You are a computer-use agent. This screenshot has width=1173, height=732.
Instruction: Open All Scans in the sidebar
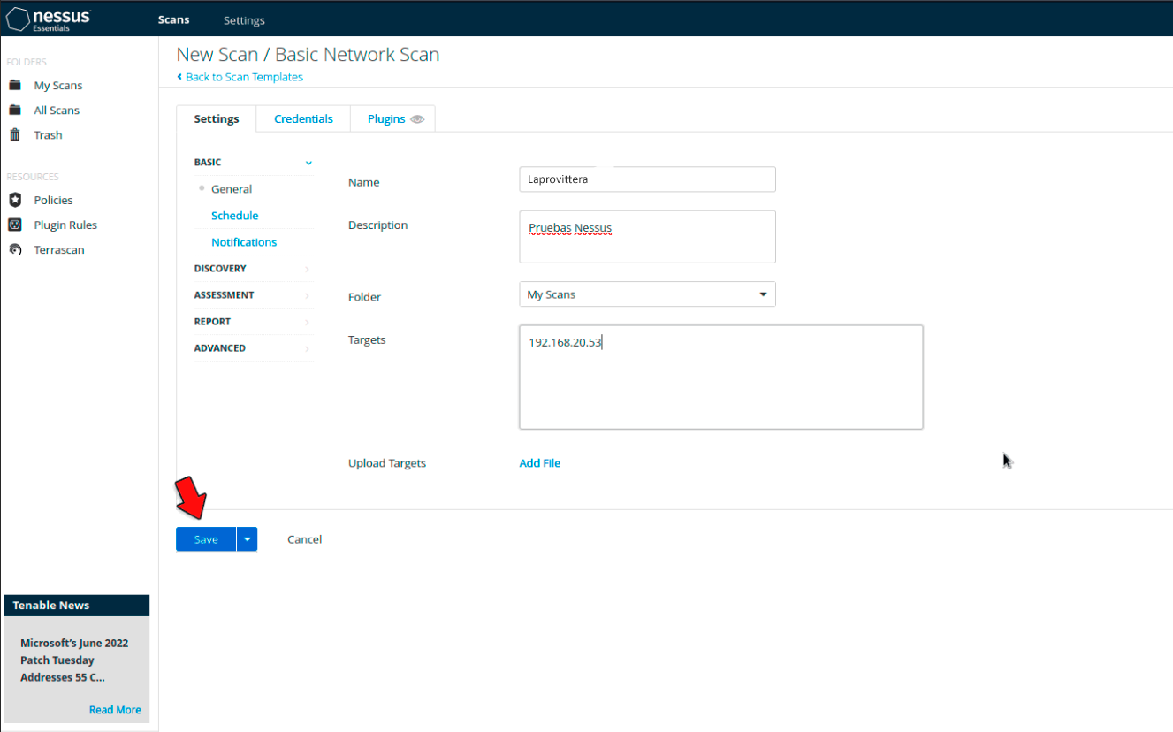tap(57, 111)
